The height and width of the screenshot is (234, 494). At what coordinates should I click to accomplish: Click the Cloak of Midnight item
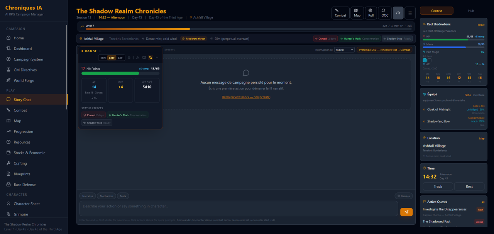click(453, 109)
